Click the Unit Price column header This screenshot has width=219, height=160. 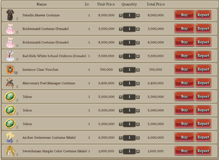point(106,4)
